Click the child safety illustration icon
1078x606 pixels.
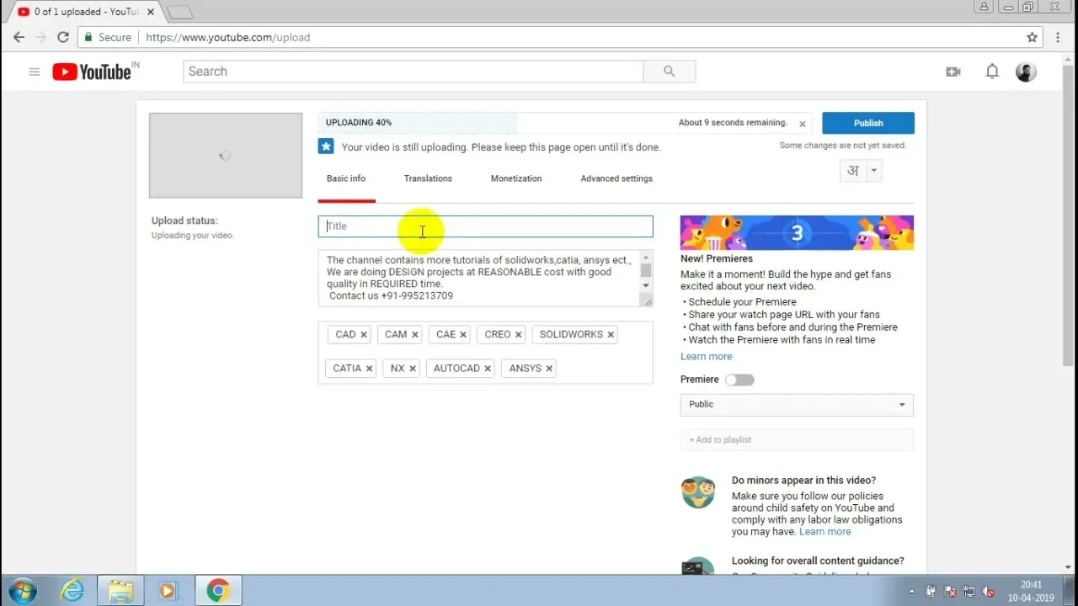tap(698, 492)
